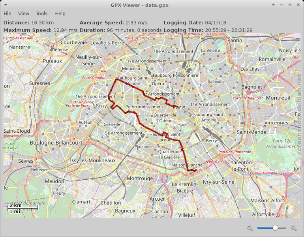Open the Tools menu
This screenshot has width=304, height=237.
41,13
